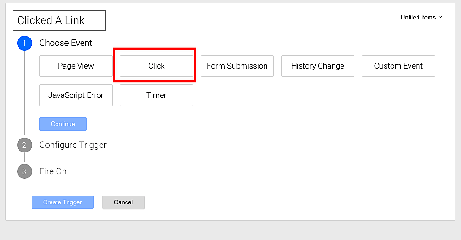Select the Page View event
The height and width of the screenshot is (240, 461).
click(76, 66)
